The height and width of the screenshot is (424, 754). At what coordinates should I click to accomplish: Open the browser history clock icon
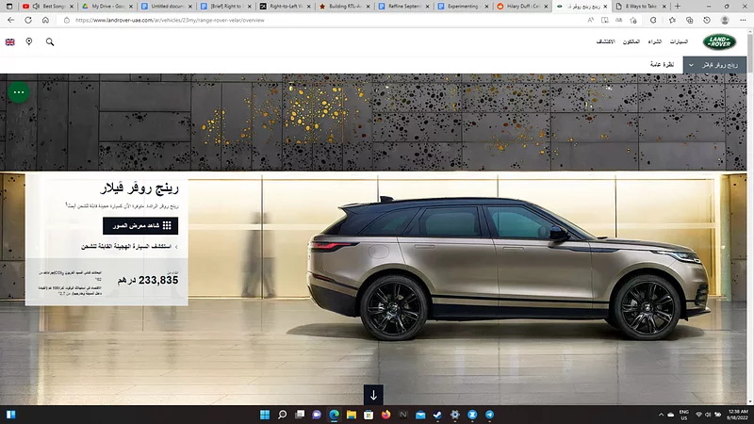(x=706, y=20)
